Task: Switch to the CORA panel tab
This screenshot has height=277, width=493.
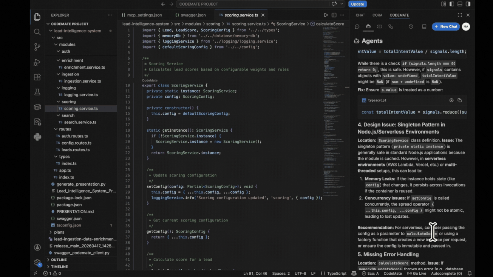Action: tap(377, 15)
